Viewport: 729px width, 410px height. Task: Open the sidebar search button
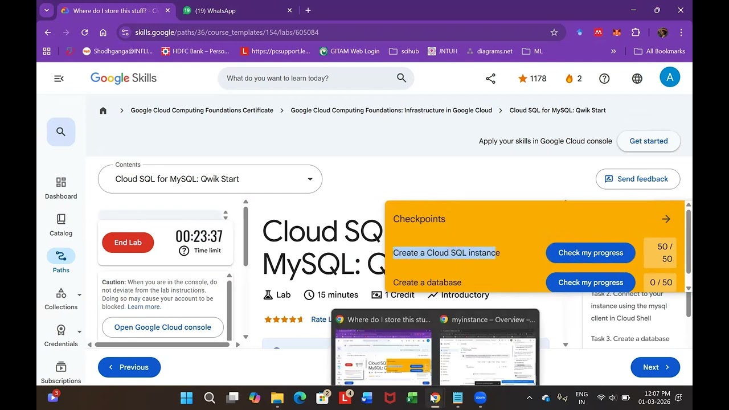pyautogui.click(x=61, y=132)
